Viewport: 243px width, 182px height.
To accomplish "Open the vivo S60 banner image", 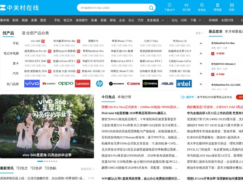I will [x=47, y=126].
